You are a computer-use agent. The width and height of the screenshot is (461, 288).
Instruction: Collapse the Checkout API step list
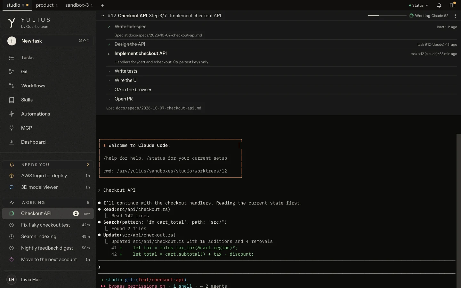(x=102, y=16)
